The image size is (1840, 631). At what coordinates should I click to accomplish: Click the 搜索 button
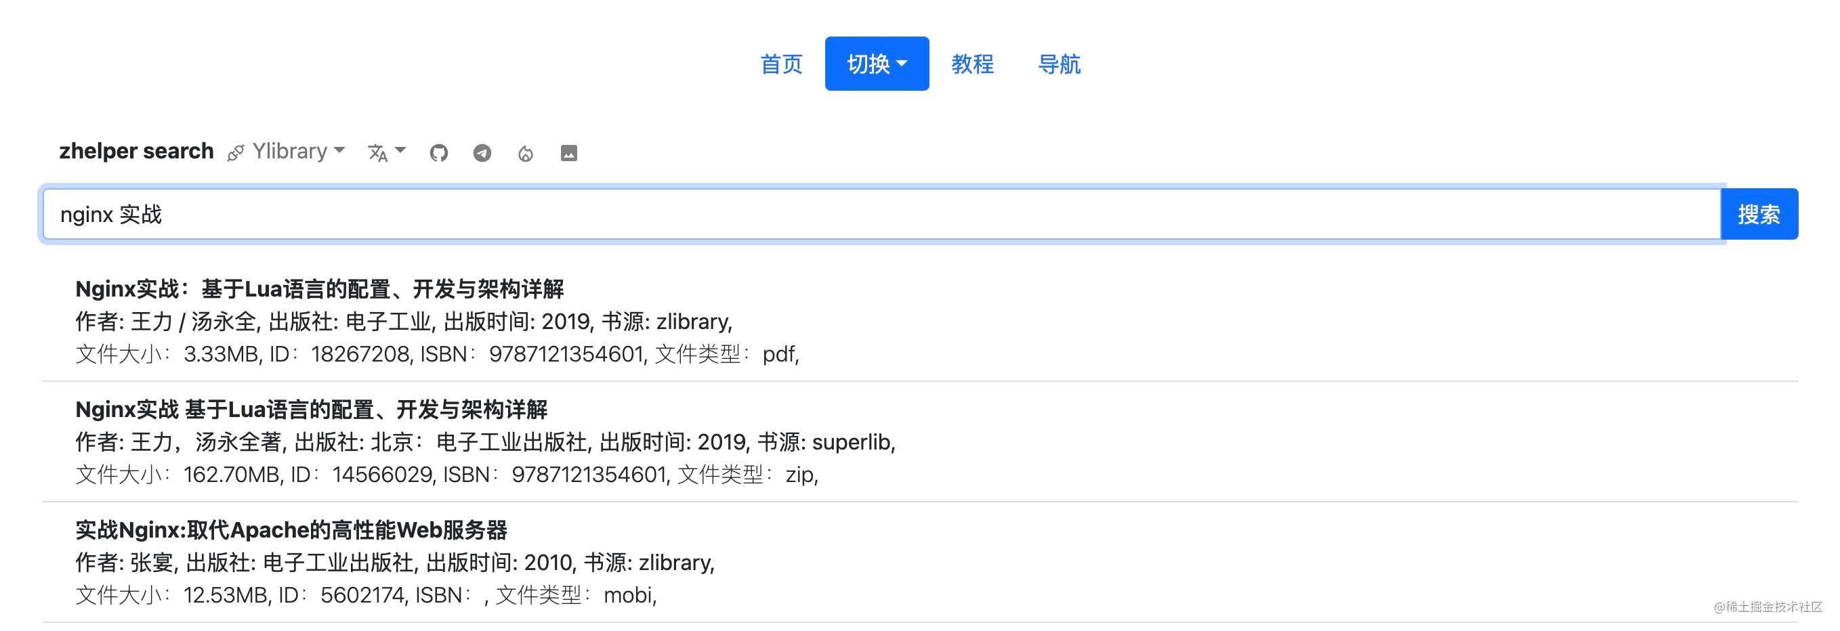tap(1759, 213)
